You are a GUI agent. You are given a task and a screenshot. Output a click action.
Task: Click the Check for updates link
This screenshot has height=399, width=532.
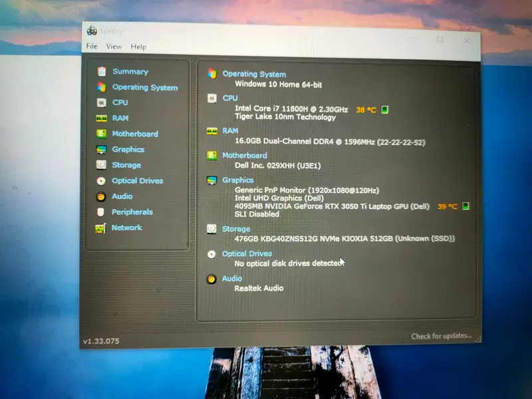[442, 336]
